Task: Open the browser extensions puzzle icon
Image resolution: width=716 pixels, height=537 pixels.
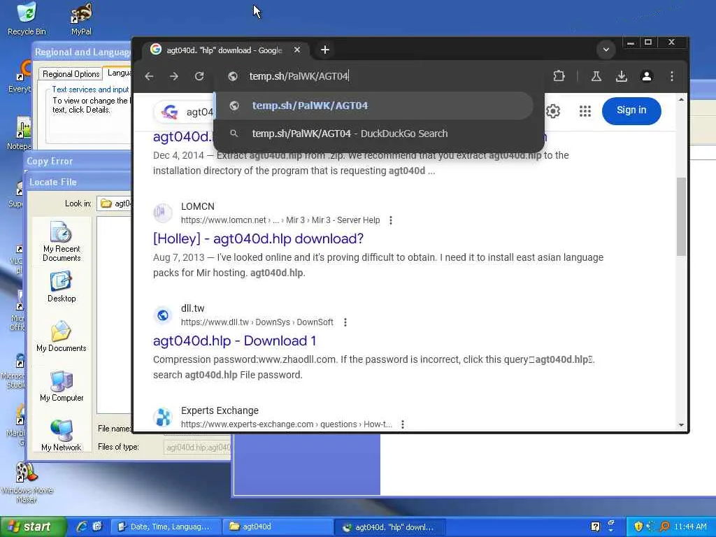Action: pos(559,76)
